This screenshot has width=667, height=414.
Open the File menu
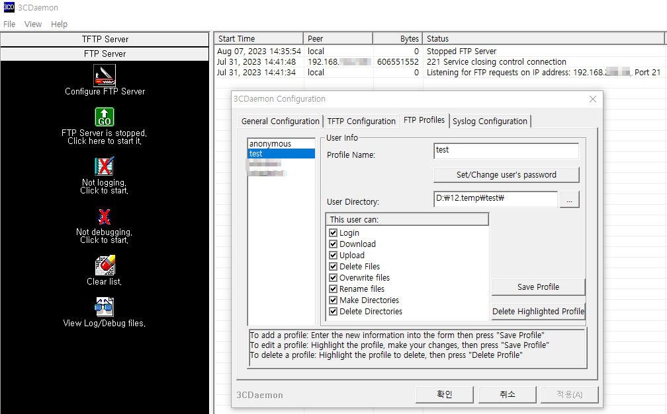[x=9, y=24]
